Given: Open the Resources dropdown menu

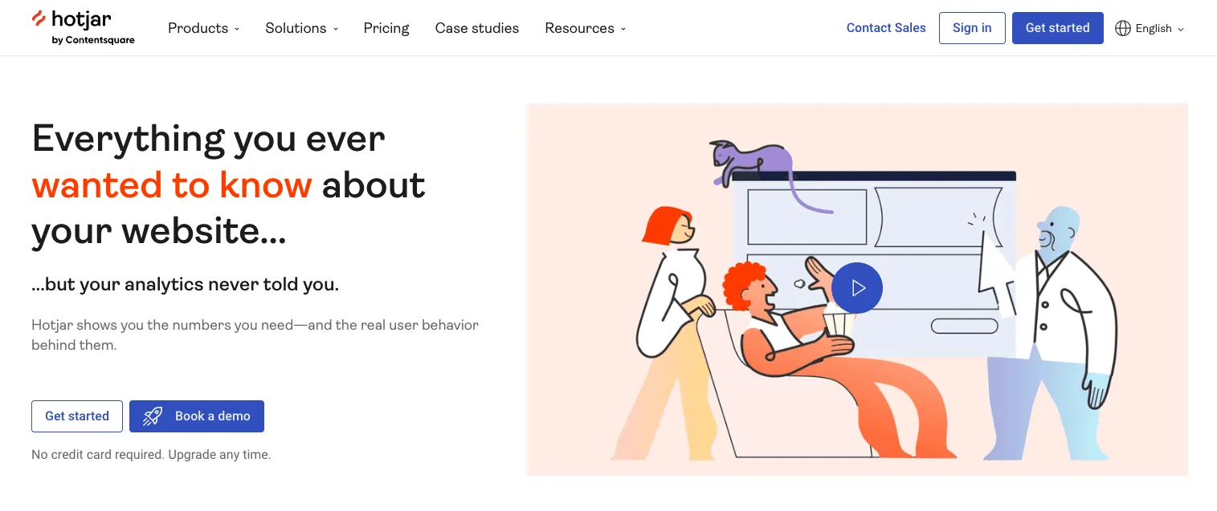Looking at the screenshot, I should coord(585,28).
